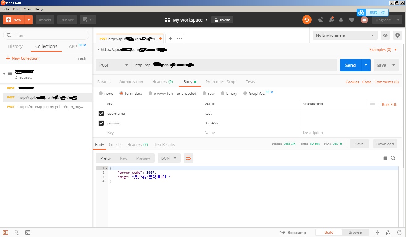Image resolution: width=406 pixels, height=237 pixels.
Task: Toggle the sidebar icon in status bar
Action: click(6, 232)
